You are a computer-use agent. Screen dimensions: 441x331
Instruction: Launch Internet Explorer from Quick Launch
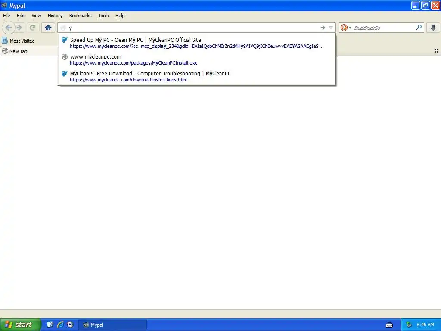coord(60,325)
